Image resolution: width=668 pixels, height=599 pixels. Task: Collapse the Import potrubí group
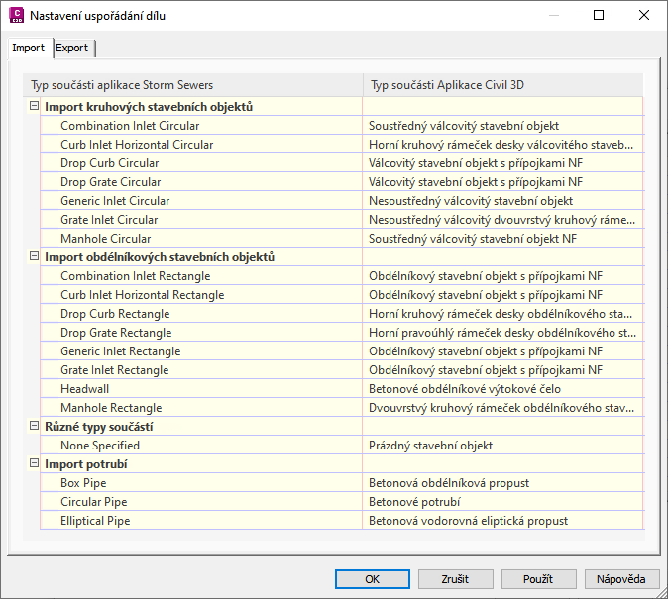[35, 464]
